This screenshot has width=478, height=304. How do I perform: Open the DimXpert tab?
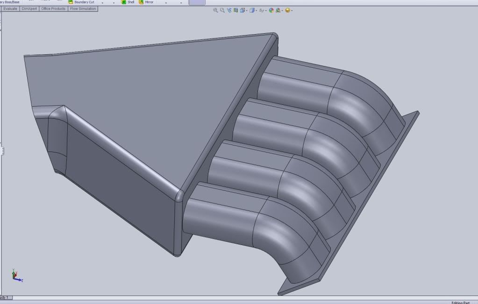29,9
